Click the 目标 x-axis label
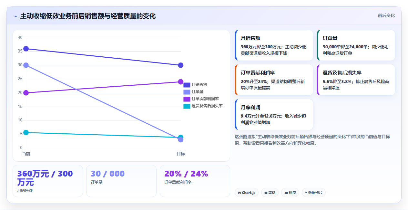Screen dimensions: 408x210 pyautogui.click(x=181, y=154)
